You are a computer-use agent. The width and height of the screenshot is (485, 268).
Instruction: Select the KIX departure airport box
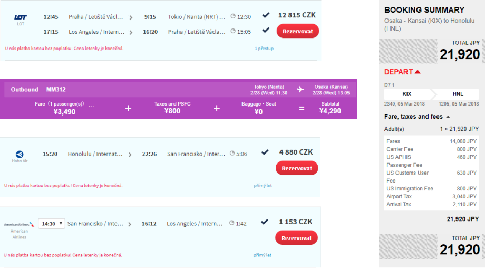[407, 94]
